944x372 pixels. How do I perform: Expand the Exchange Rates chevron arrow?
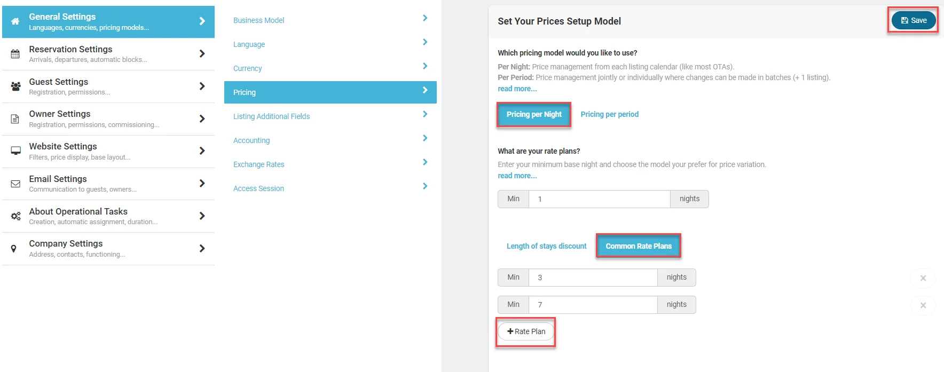pos(425,162)
